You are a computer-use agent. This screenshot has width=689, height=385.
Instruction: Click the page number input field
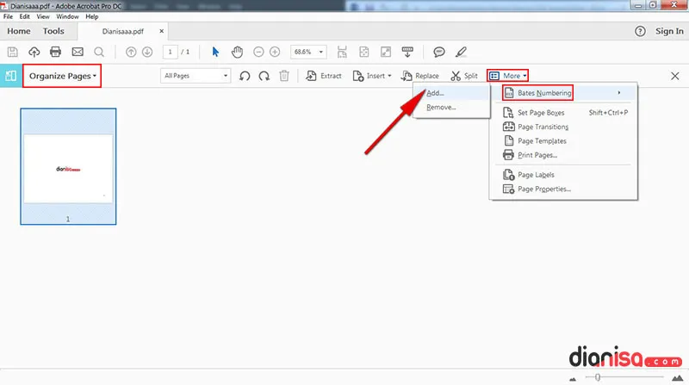click(170, 52)
